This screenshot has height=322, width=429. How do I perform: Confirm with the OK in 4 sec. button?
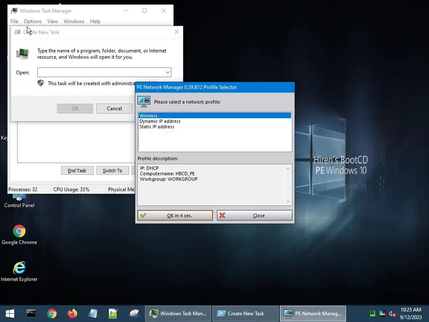pos(175,216)
